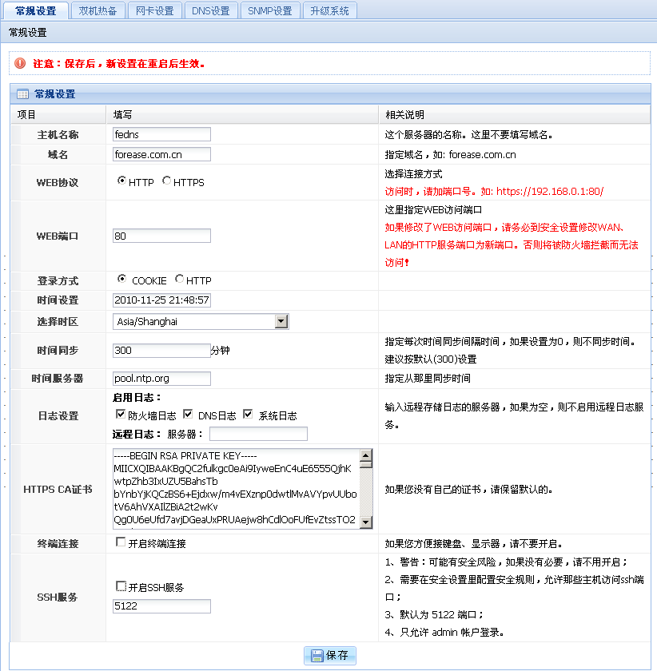
Task: Click the 主机名称 row label
Action: [x=58, y=135]
